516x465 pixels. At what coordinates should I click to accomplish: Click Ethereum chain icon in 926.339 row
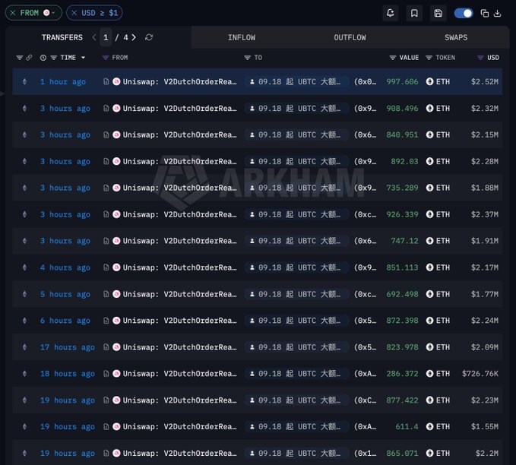(x=24, y=214)
